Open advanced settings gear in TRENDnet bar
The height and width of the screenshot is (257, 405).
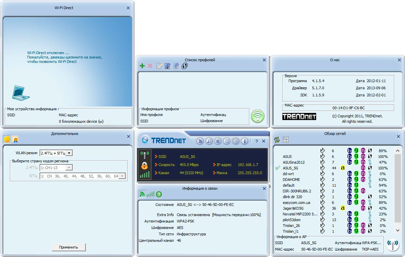pos(235,141)
